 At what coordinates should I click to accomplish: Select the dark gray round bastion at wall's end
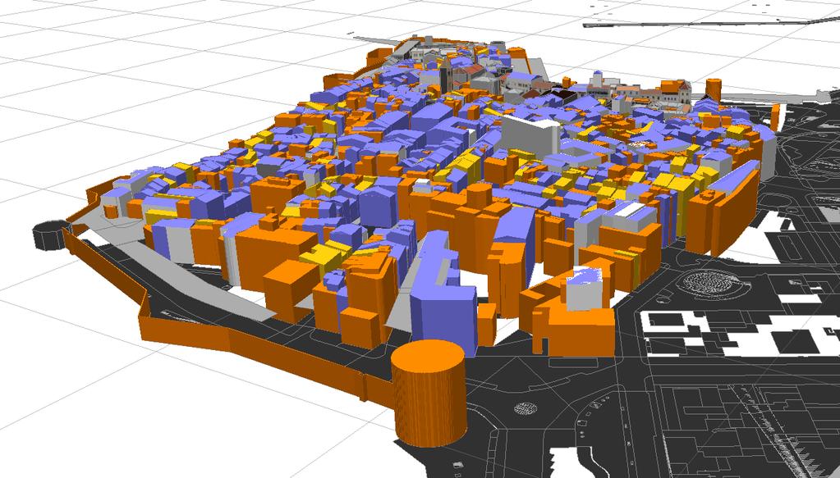pos(50,235)
